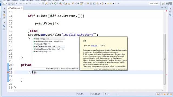This screenshot has width=173, height=97.
Task: Click the "Invalid Directory" string on line 16
Action: (x=78, y=35)
